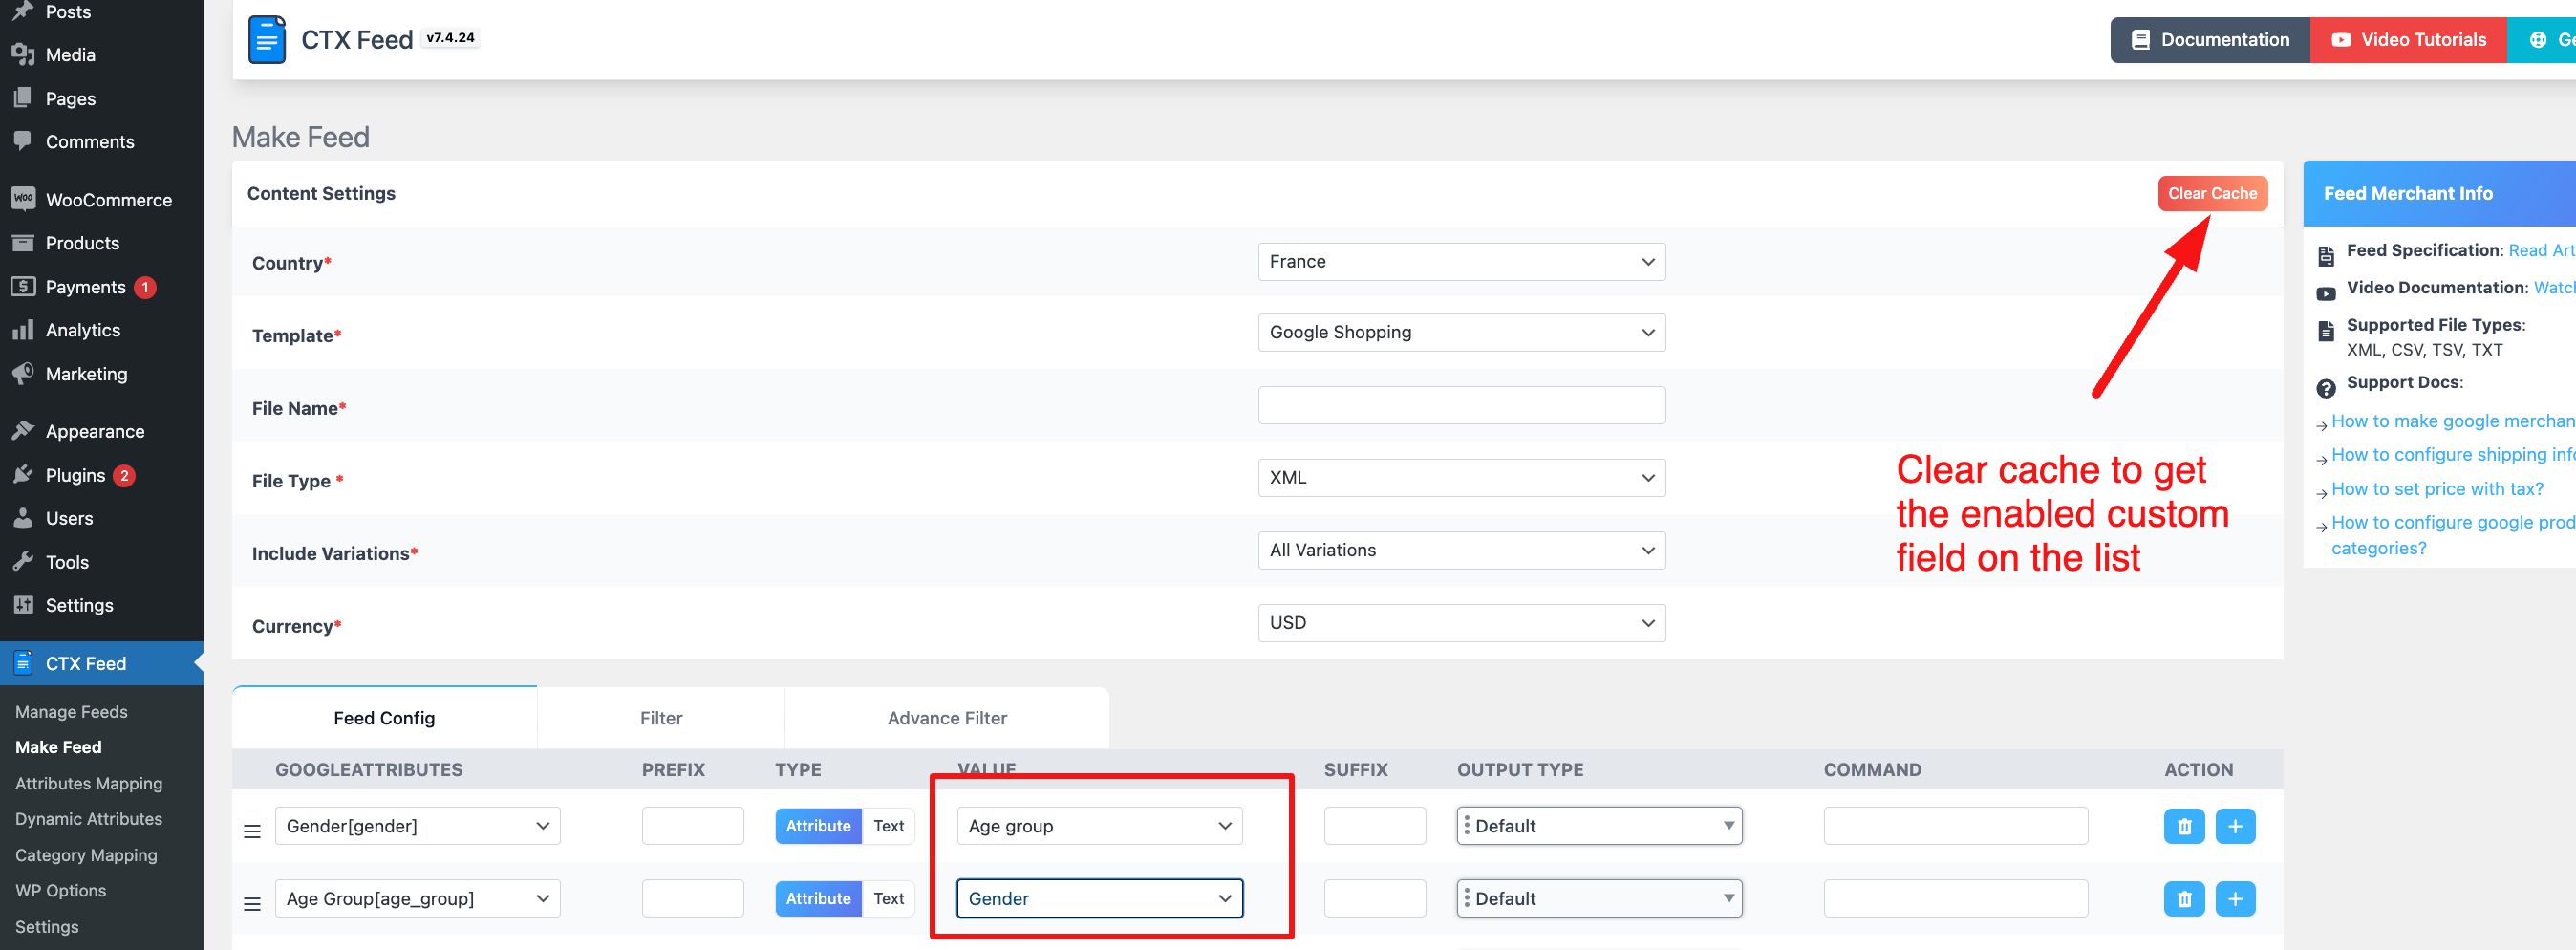Screen dimensions: 2576x950
Task: Click the Command field in Age Group row
Action: click(x=1955, y=899)
